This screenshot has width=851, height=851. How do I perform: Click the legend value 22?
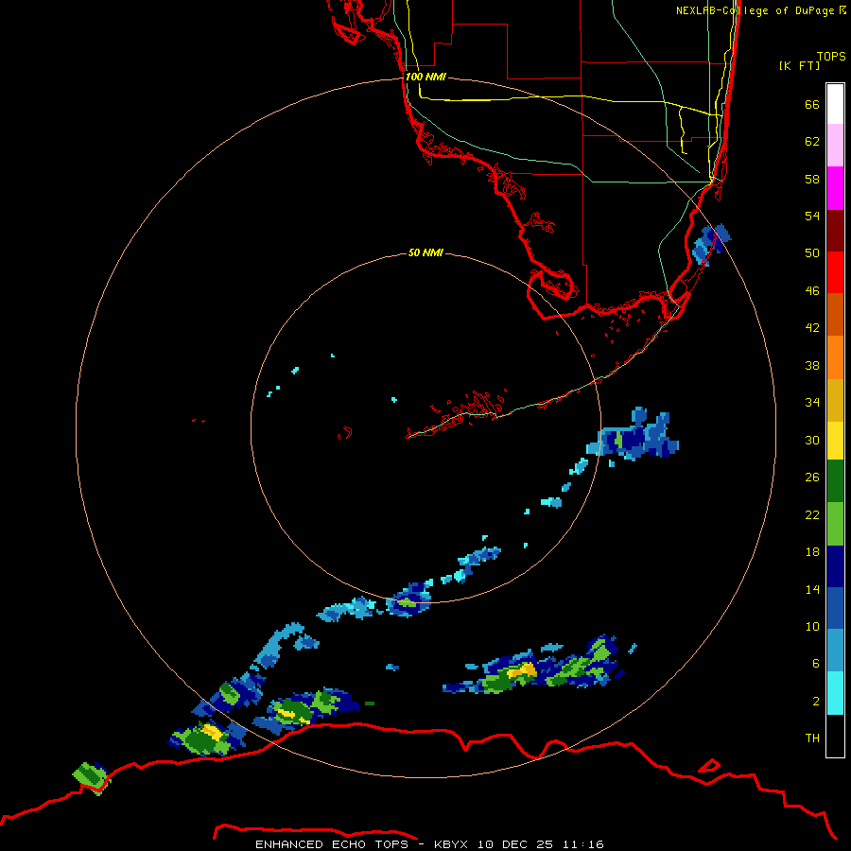click(812, 514)
